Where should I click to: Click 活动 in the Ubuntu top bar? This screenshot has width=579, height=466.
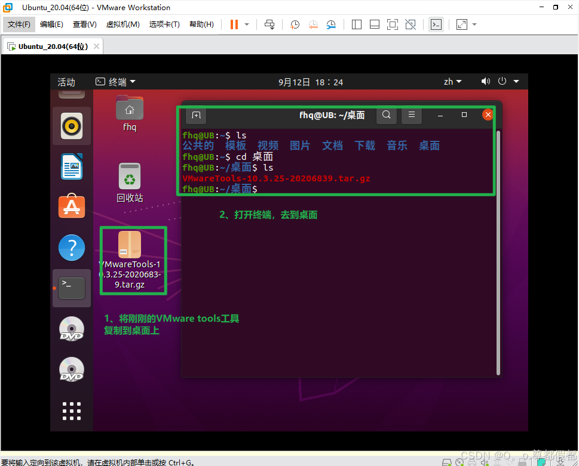(x=66, y=82)
